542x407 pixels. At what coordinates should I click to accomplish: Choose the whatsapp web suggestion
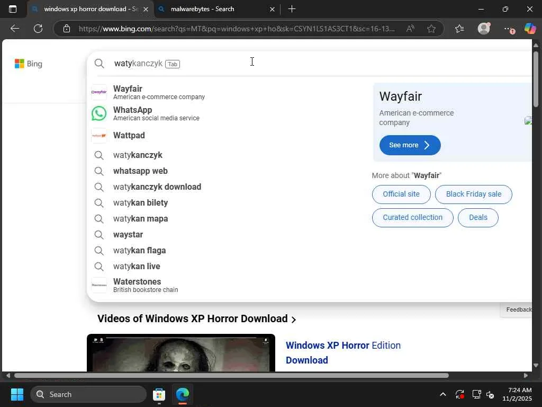point(140,171)
